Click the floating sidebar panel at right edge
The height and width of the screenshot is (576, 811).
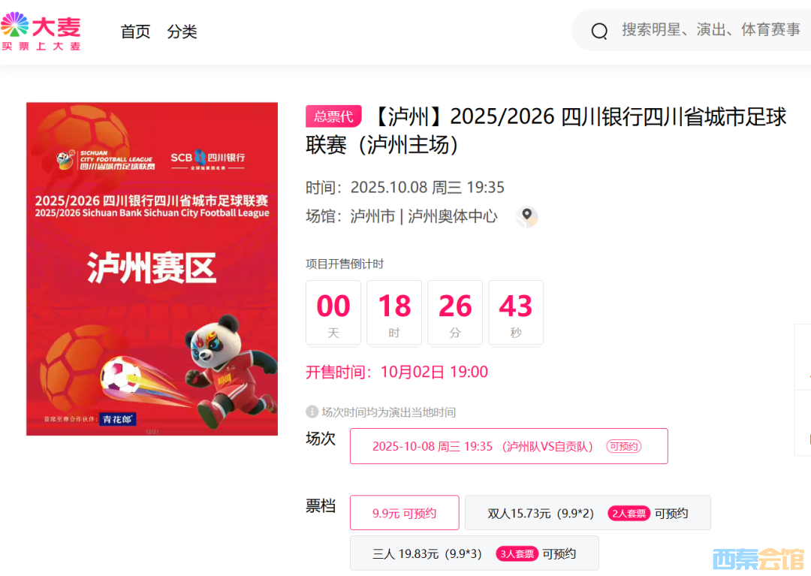click(x=803, y=389)
